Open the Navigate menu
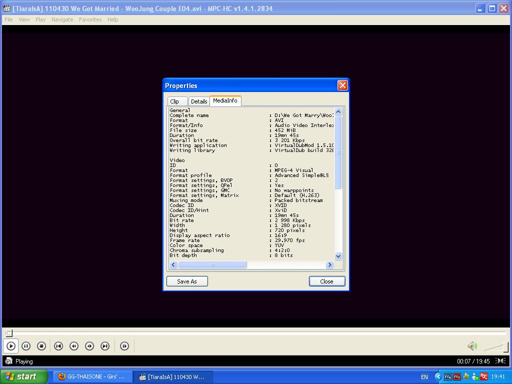Screen dimensions: 512x384 point(62,19)
